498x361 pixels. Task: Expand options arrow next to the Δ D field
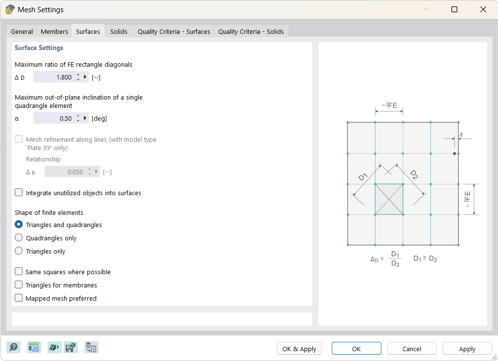[85, 77]
